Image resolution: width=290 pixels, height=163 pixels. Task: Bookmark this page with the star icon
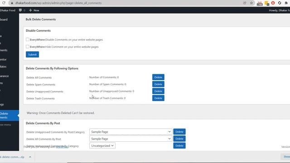click(x=251, y=3)
